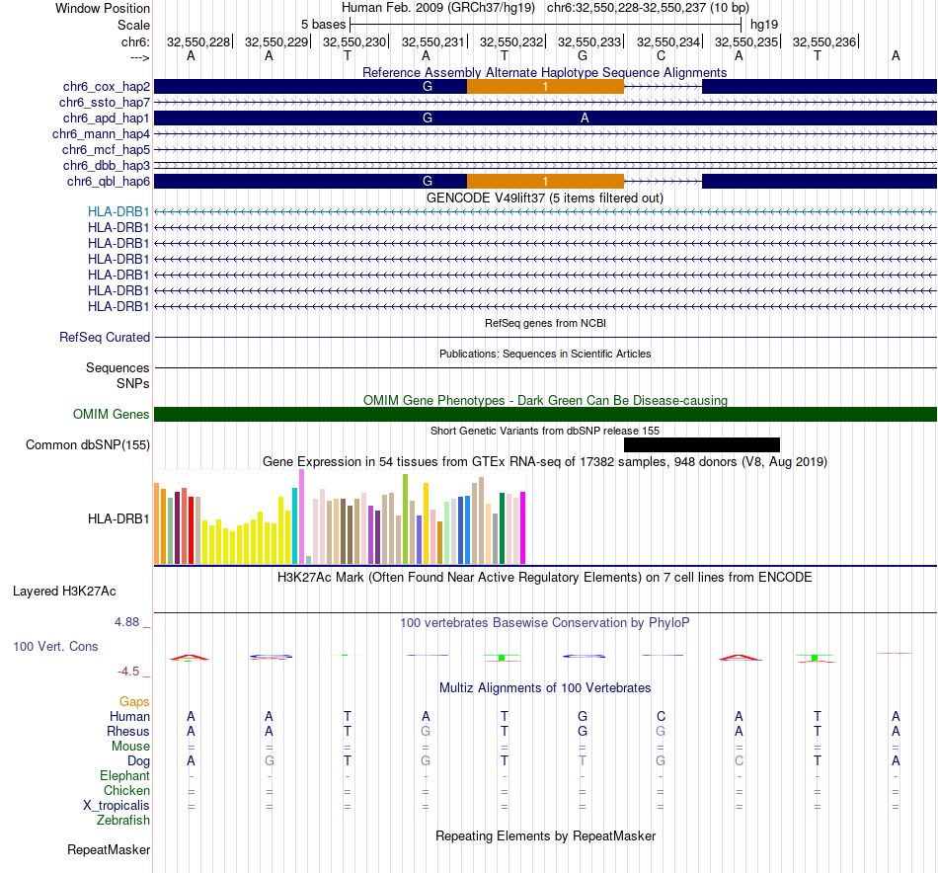Screen dimensions: 938x873
Task: Select the Elephant species label
Action: [x=124, y=776]
